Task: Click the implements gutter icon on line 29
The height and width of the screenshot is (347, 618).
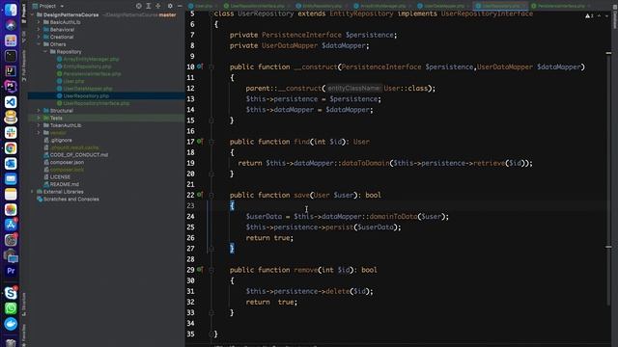Action: pos(200,270)
